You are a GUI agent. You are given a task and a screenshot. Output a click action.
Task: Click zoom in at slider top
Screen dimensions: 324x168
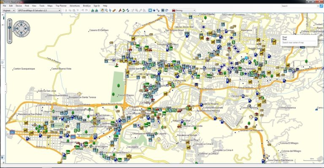click(10, 21)
